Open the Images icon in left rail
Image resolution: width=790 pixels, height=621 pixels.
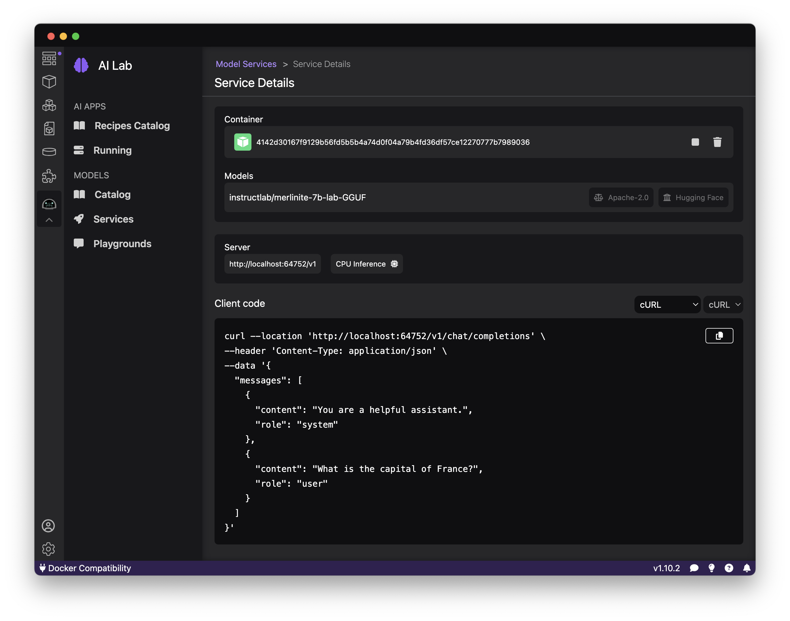[49, 128]
